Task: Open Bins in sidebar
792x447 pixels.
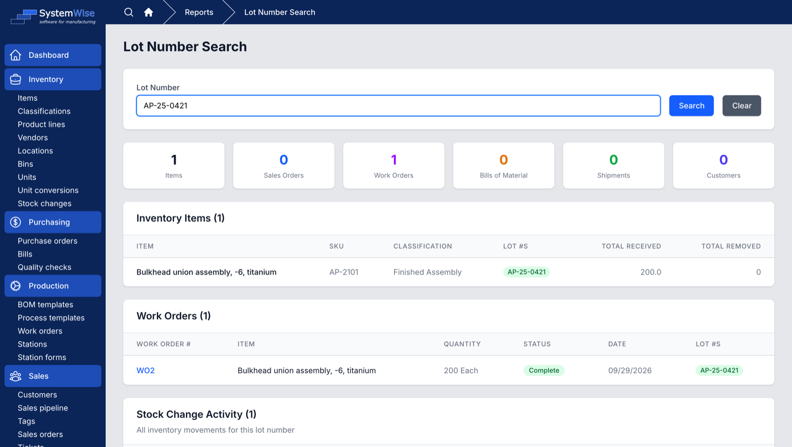Action: click(25, 164)
